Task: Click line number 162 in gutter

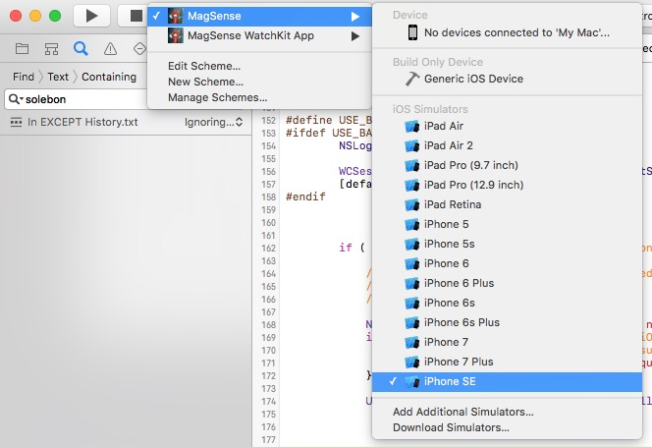Action: [x=269, y=248]
